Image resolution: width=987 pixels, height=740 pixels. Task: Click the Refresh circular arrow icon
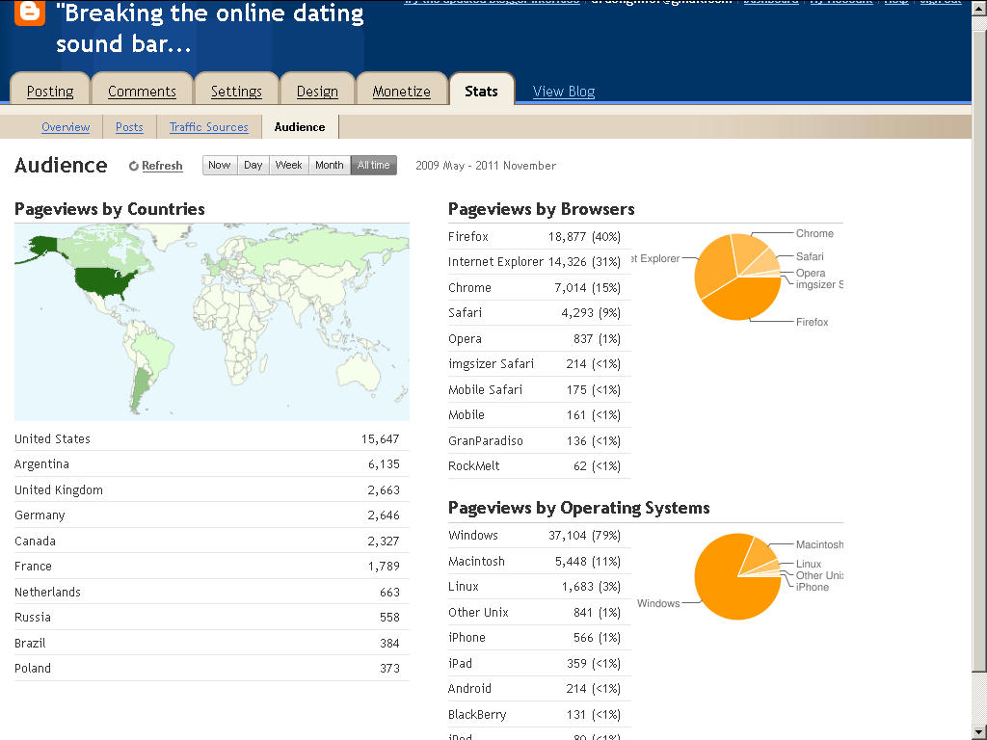pyautogui.click(x=133, y=166)
